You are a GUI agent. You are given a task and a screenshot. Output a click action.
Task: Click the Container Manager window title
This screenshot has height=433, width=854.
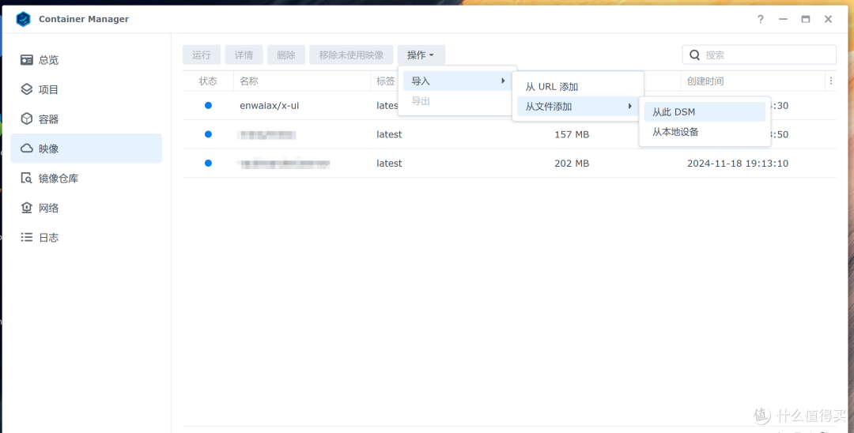[x=84, y=19]
